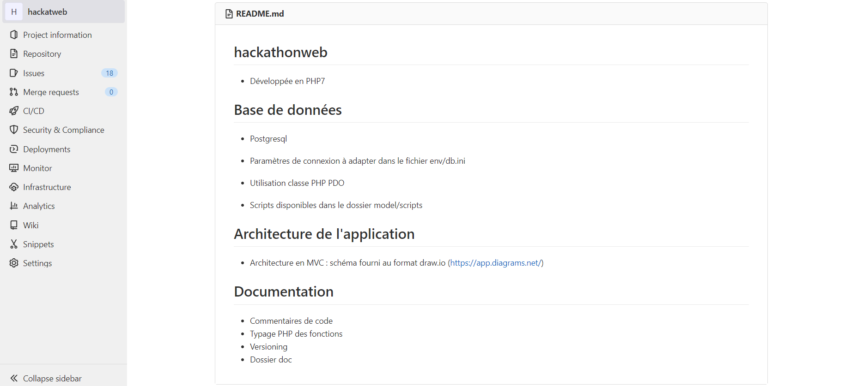This screenshot has width=851, height=386.
Task: Click the Merge requests count badge showing 0
Action: 111,92
